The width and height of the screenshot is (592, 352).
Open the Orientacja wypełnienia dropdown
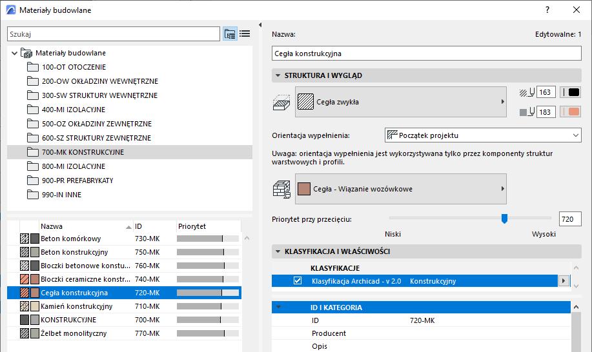(483, 135)
